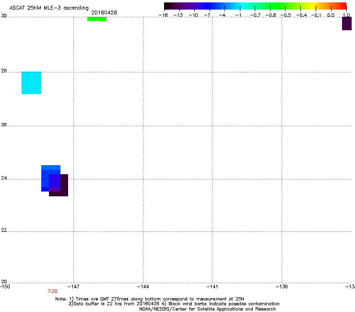Select the '-0.4' color scale label
This screenshot has width=355, height=312.
[x=302, y=15]
